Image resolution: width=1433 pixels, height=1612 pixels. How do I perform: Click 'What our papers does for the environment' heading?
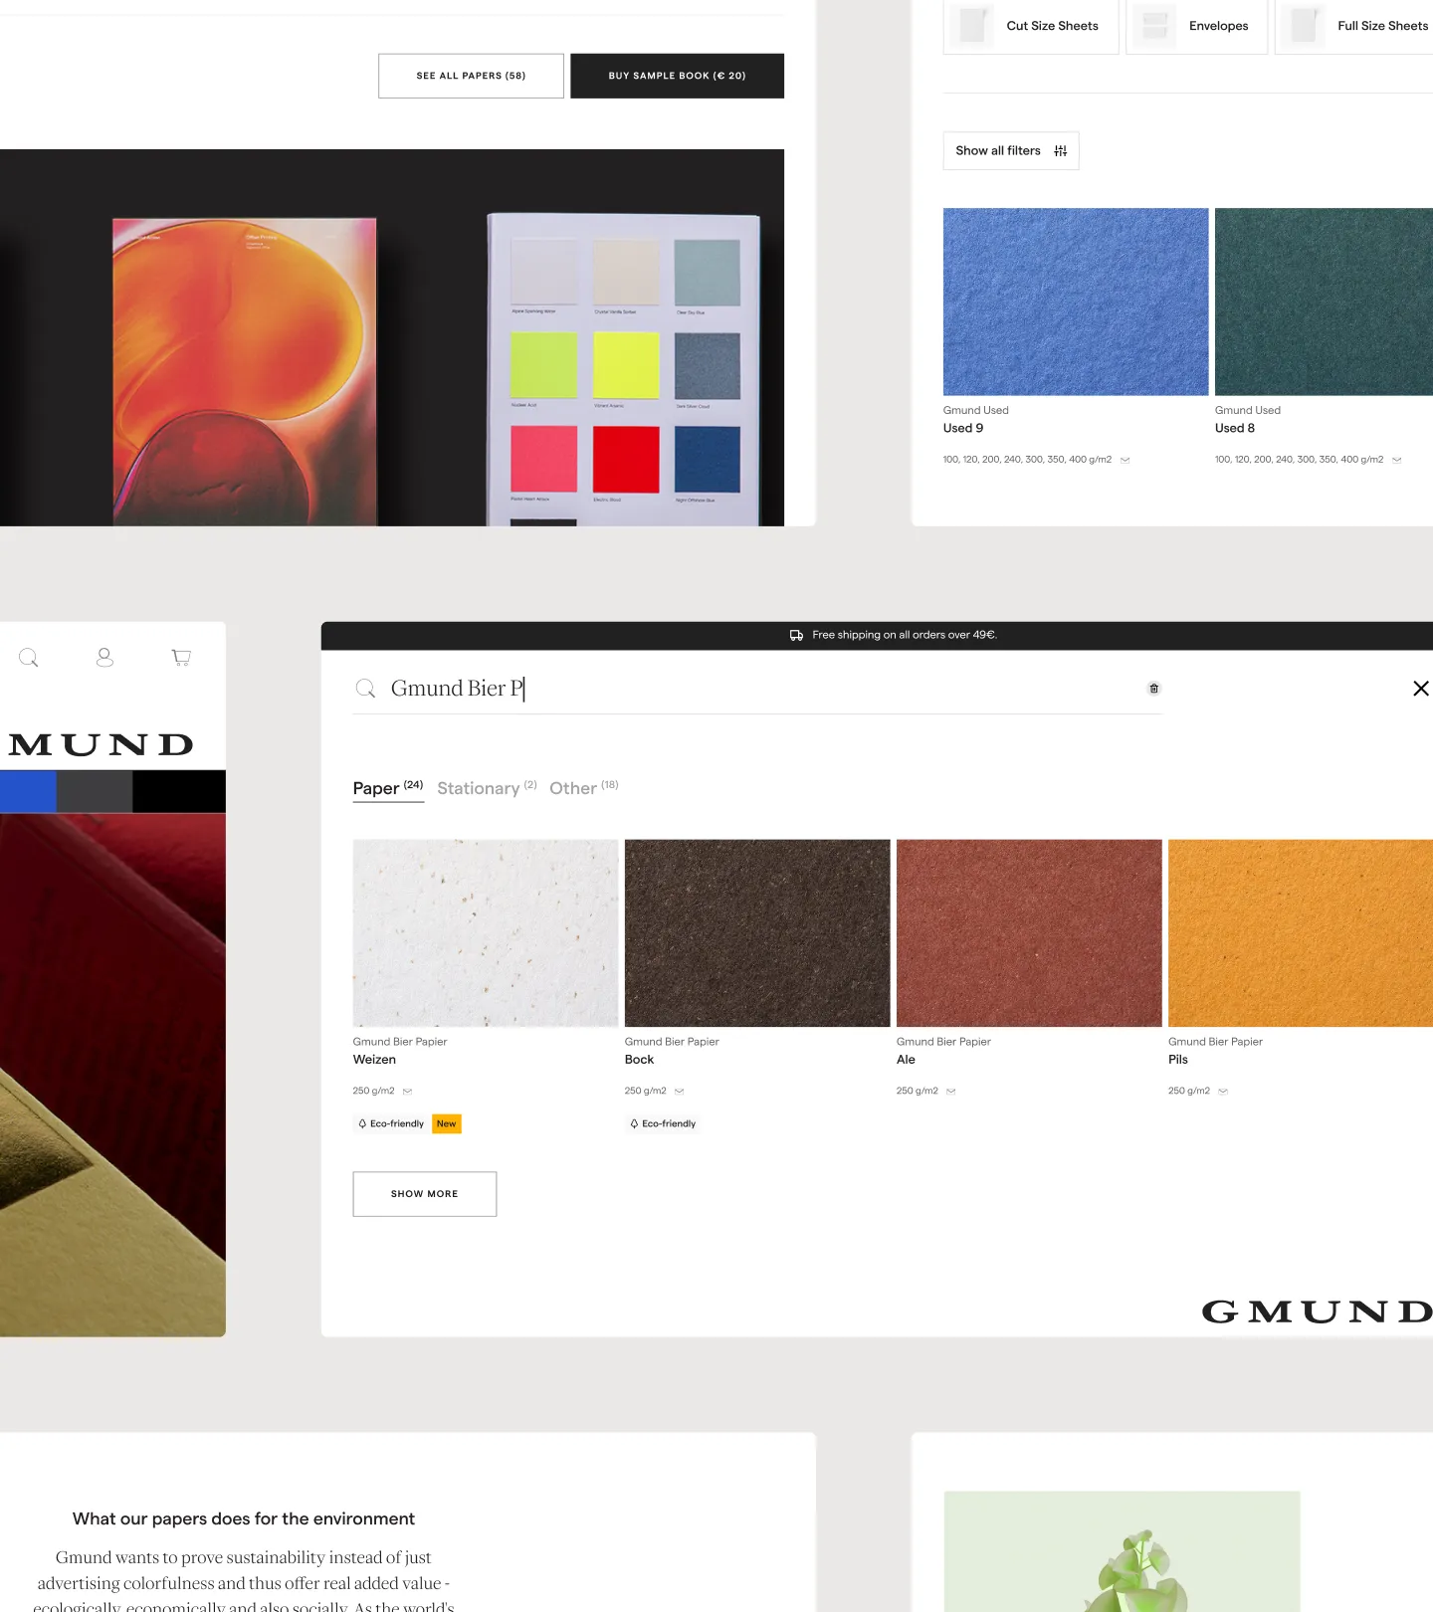pos(244,1519)
